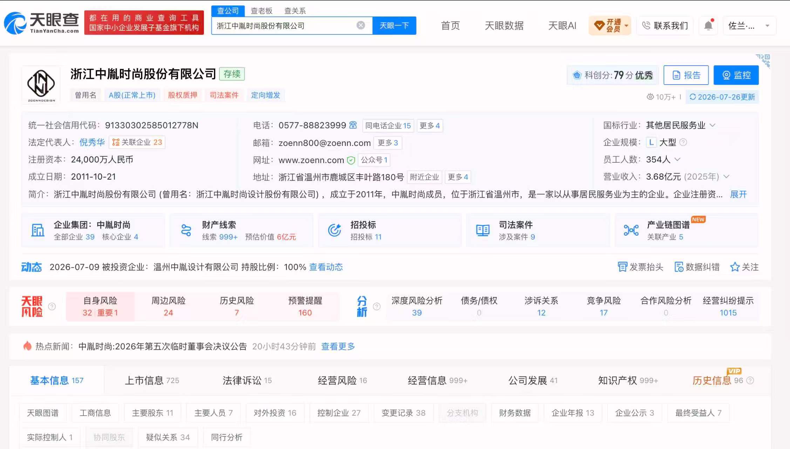Click the help icon next to 大型

coord(683,142)
